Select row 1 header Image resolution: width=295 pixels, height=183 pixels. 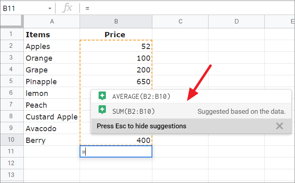(x=12, y=34)
